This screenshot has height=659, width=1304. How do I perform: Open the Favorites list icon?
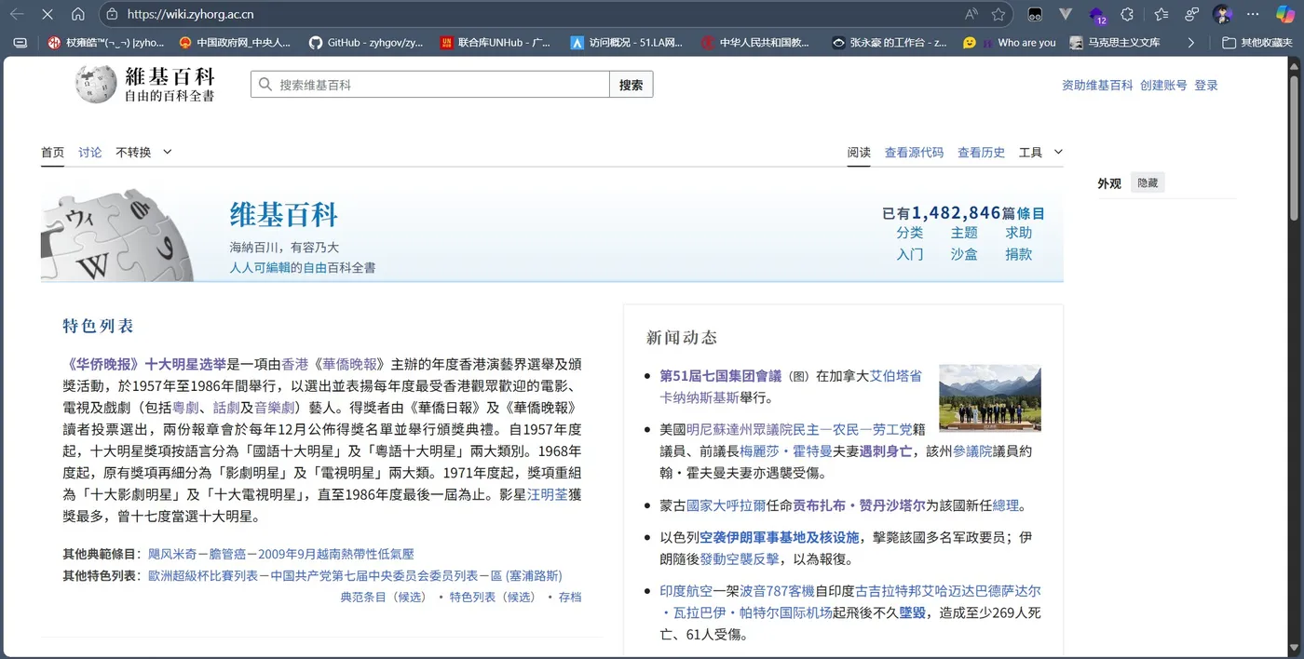click(1161, 14)
